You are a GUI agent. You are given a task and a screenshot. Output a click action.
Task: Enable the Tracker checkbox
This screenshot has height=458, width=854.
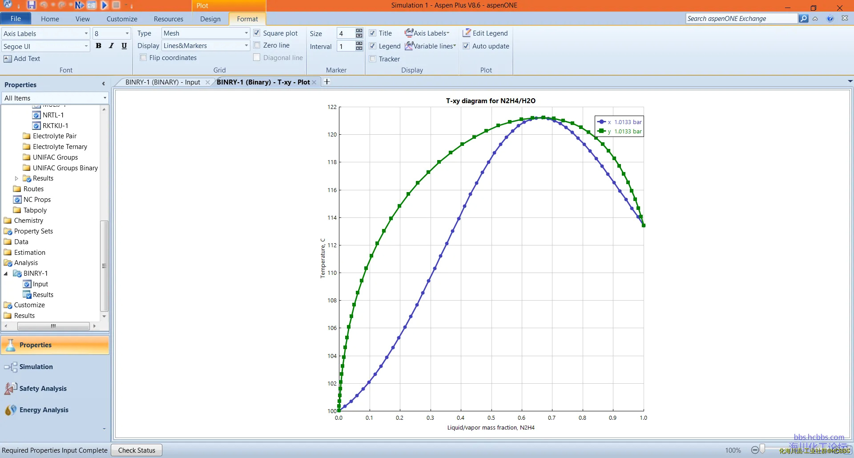tap(373, 59)
